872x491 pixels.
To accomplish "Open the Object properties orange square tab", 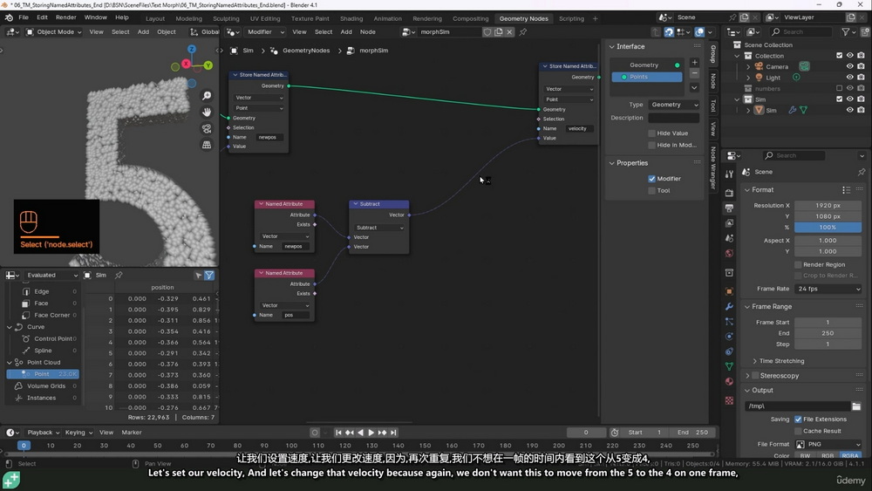I will (x=729, y=291).
